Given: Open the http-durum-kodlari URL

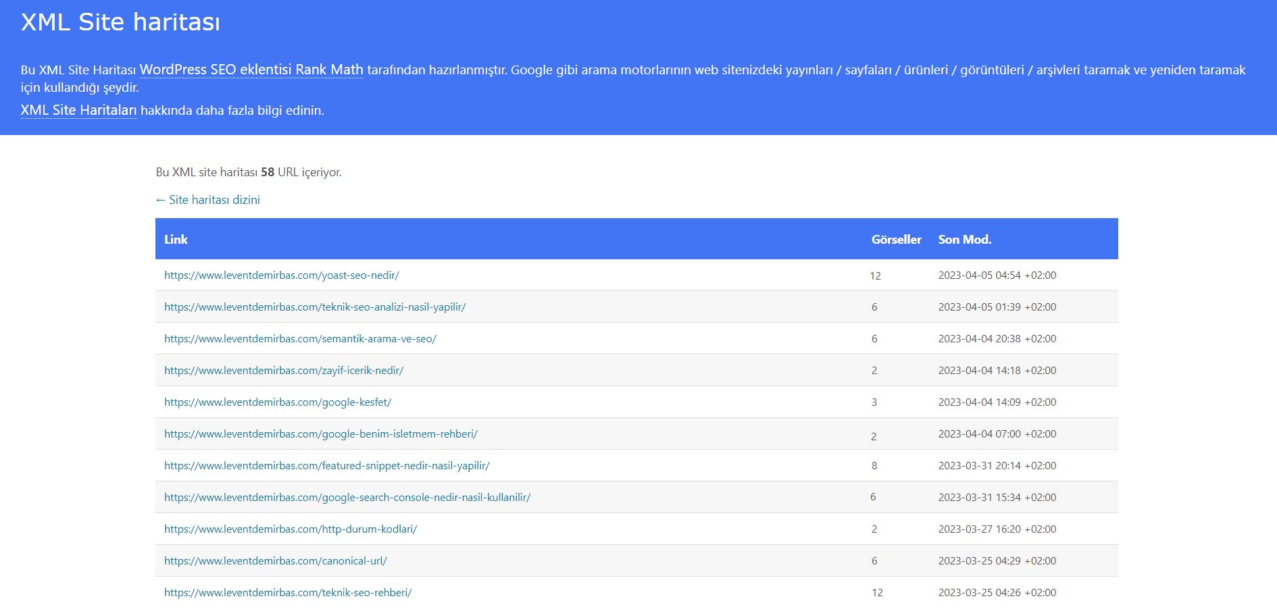Looking at the screenshot, I should click(291, 529).
